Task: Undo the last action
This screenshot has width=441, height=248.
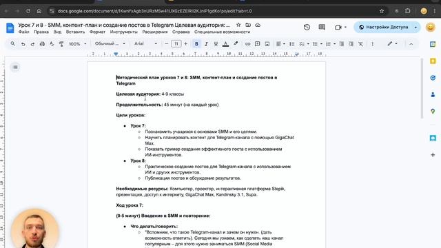Action: click(23, 44)
